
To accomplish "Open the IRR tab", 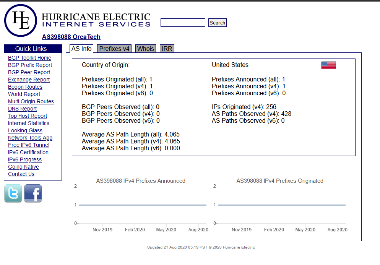I will point(167,49).
